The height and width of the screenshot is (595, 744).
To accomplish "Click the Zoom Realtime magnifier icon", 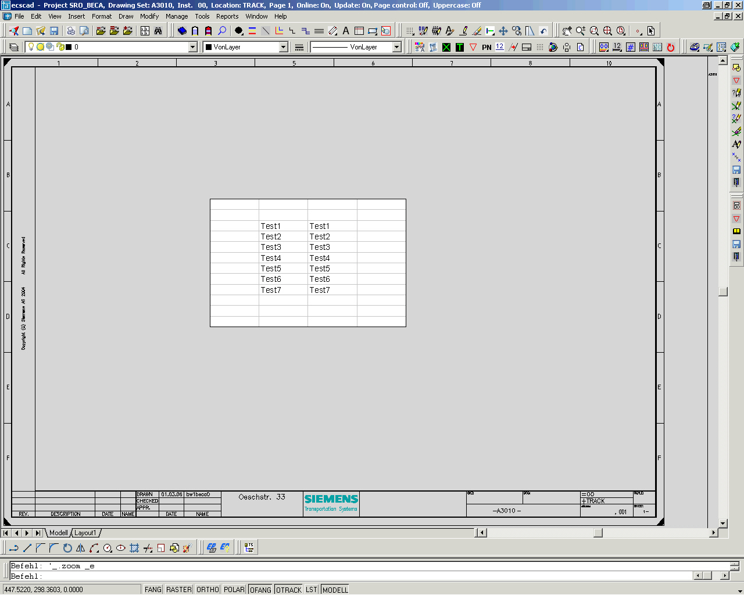I will click(581, 31).
